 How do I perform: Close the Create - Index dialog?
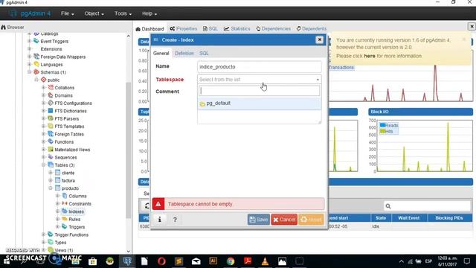(x=319, y=39)
